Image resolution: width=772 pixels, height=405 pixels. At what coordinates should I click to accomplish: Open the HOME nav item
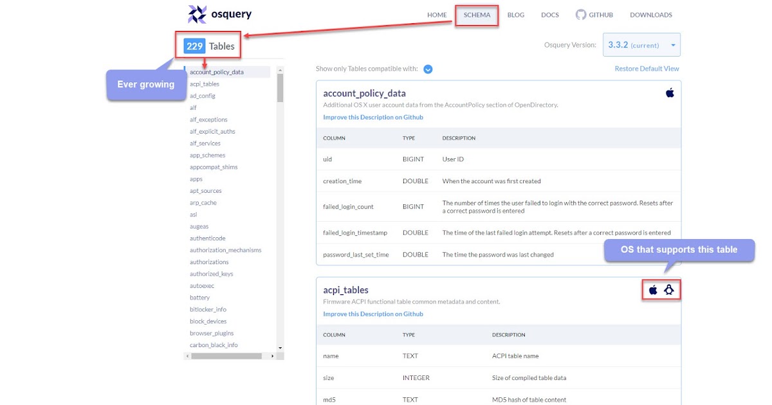pos(437,15)
